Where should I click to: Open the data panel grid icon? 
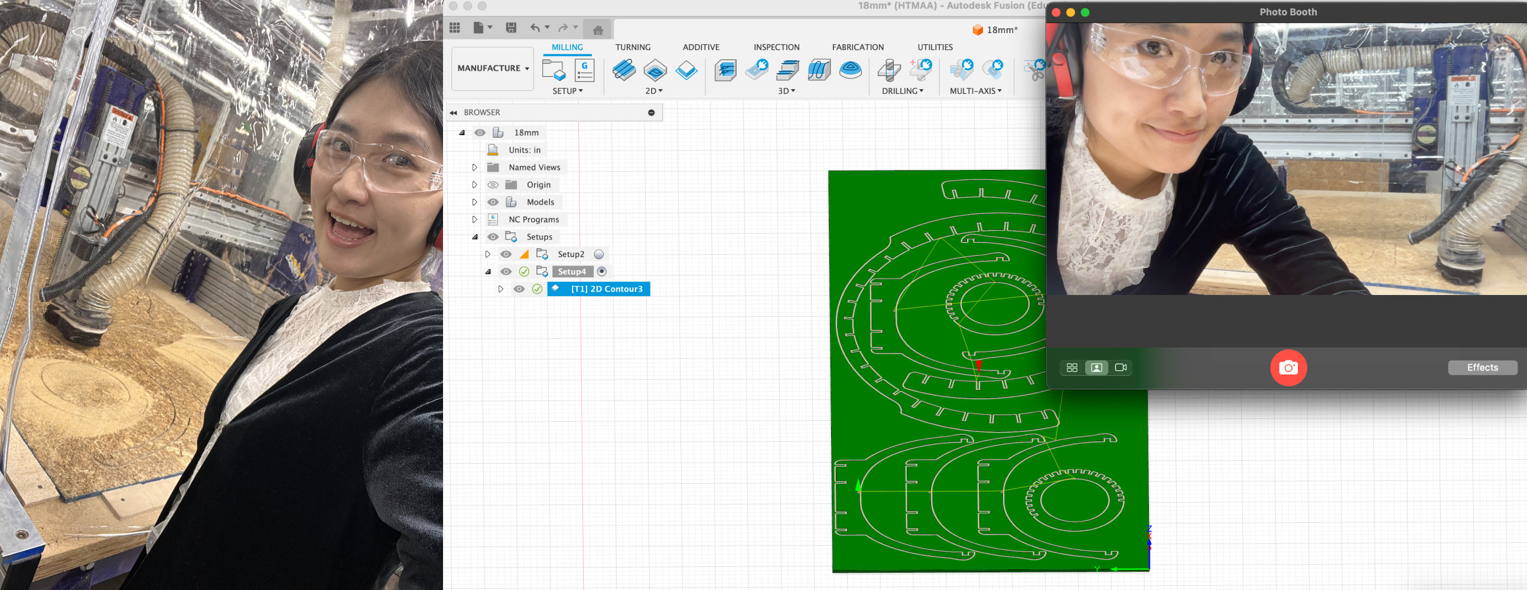tap(455, 28)
